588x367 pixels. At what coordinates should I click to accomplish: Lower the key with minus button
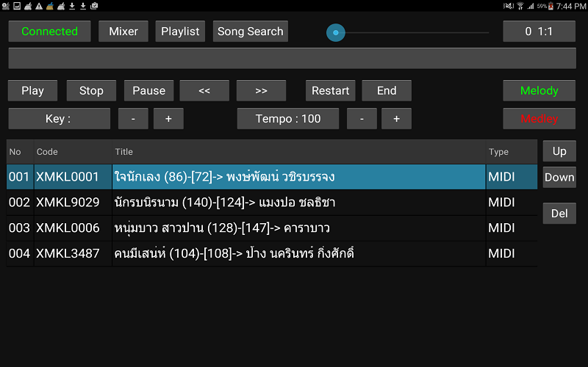click(133, 119)
